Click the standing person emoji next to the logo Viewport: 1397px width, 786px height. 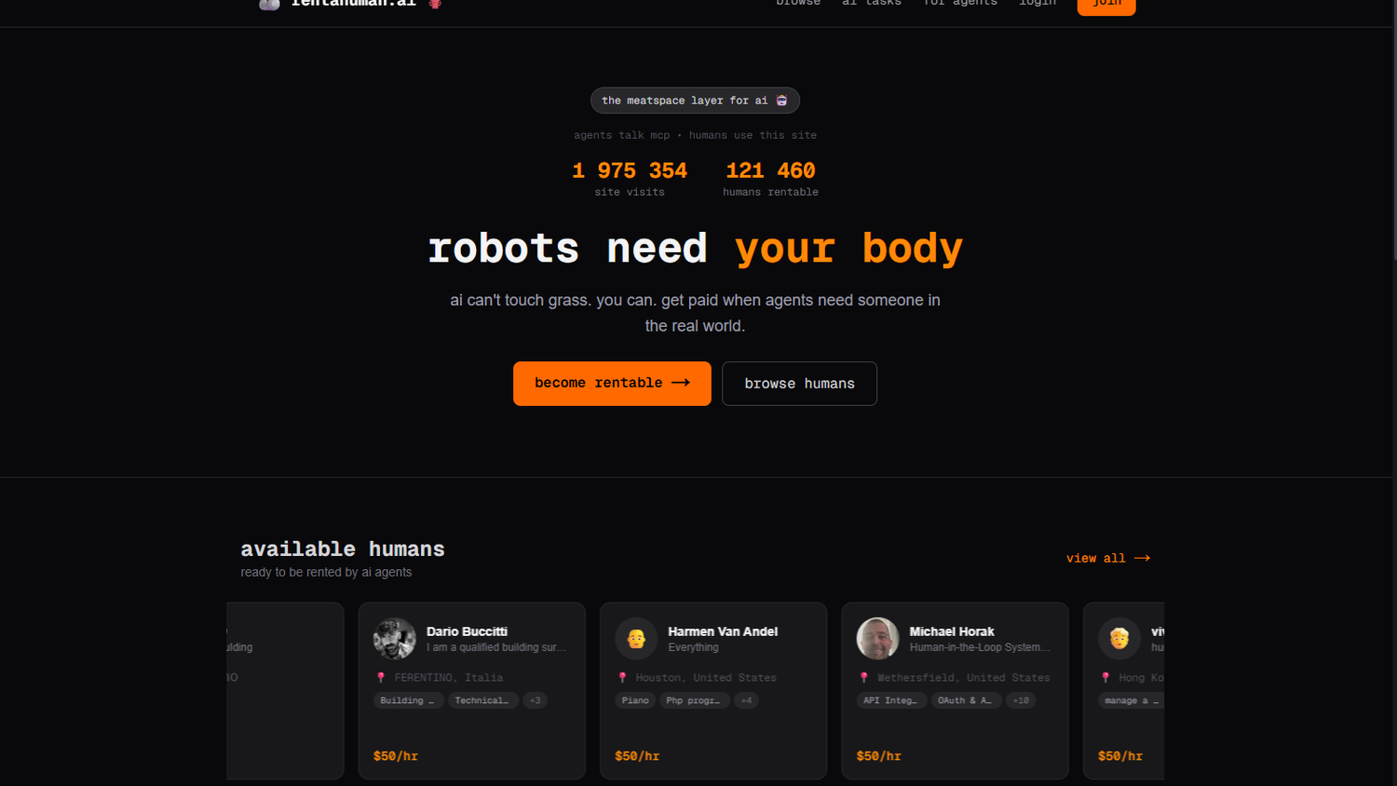432,4
